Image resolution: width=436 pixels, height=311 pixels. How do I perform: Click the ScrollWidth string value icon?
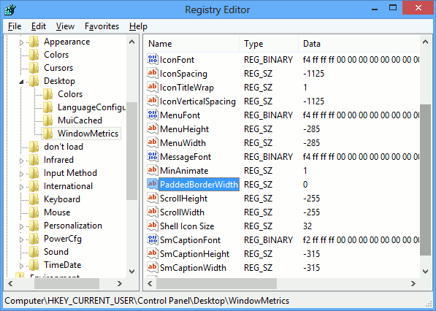pos(153,212)
